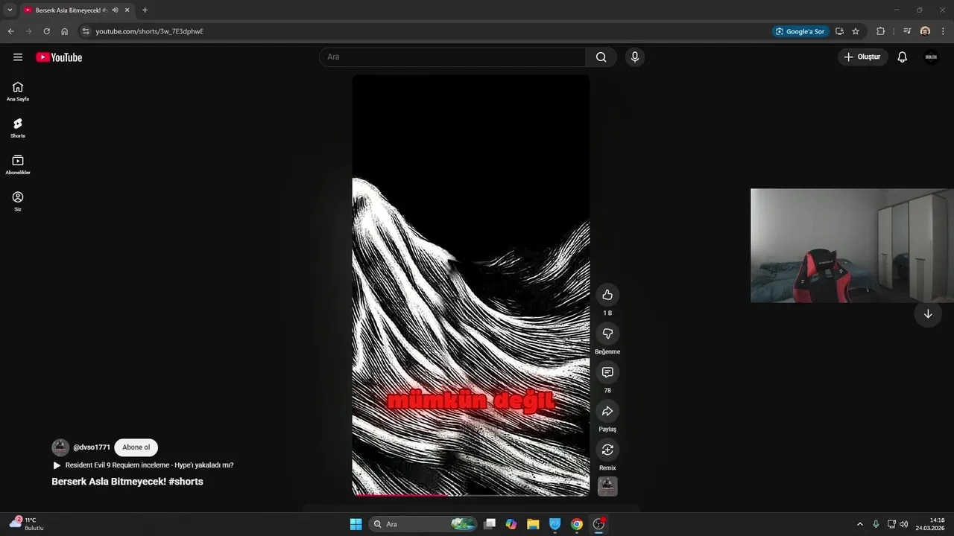This screenshot has height=536, width=954.
Task: Switch to OBS Studio in the taskbar
Action: [598, 524]
